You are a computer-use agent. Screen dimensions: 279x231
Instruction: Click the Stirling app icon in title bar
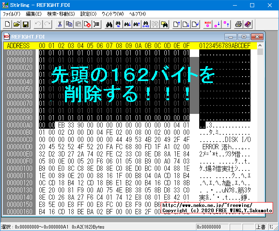(x=5, y=5)
